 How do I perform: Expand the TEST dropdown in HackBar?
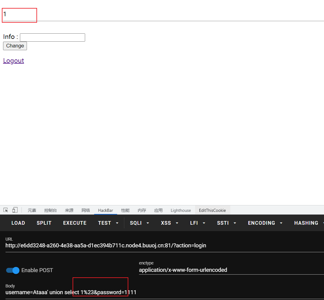coord(108,223)
